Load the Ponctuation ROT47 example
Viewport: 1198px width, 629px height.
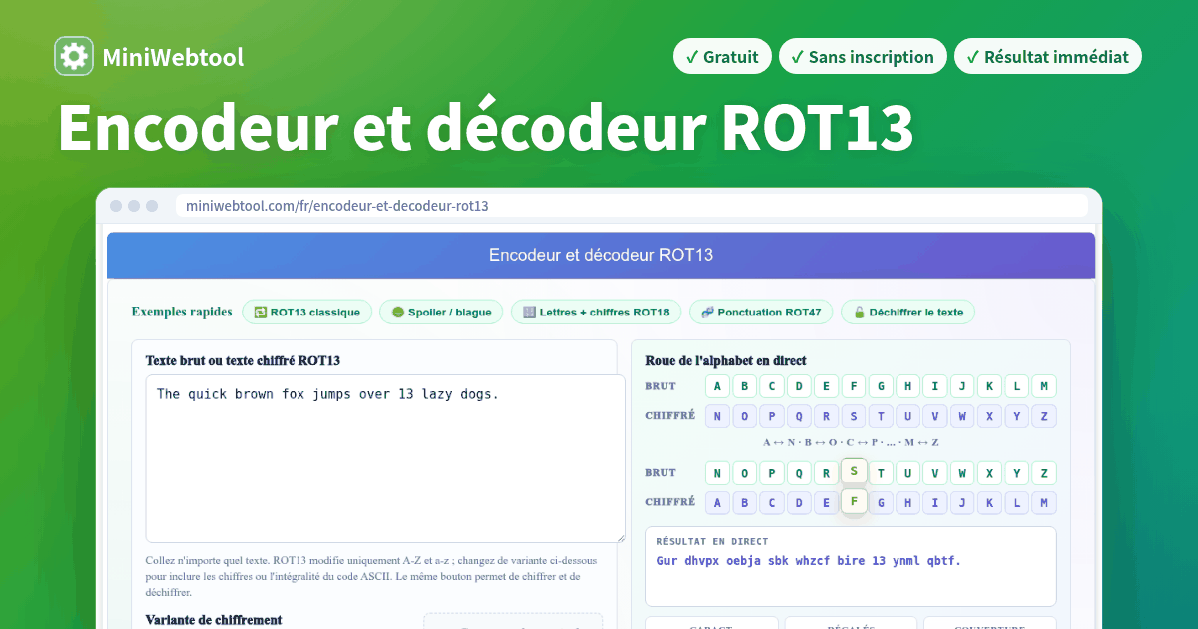pos(761,312)
